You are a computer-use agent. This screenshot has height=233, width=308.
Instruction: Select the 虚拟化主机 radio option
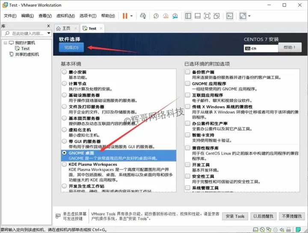point(64,130)
